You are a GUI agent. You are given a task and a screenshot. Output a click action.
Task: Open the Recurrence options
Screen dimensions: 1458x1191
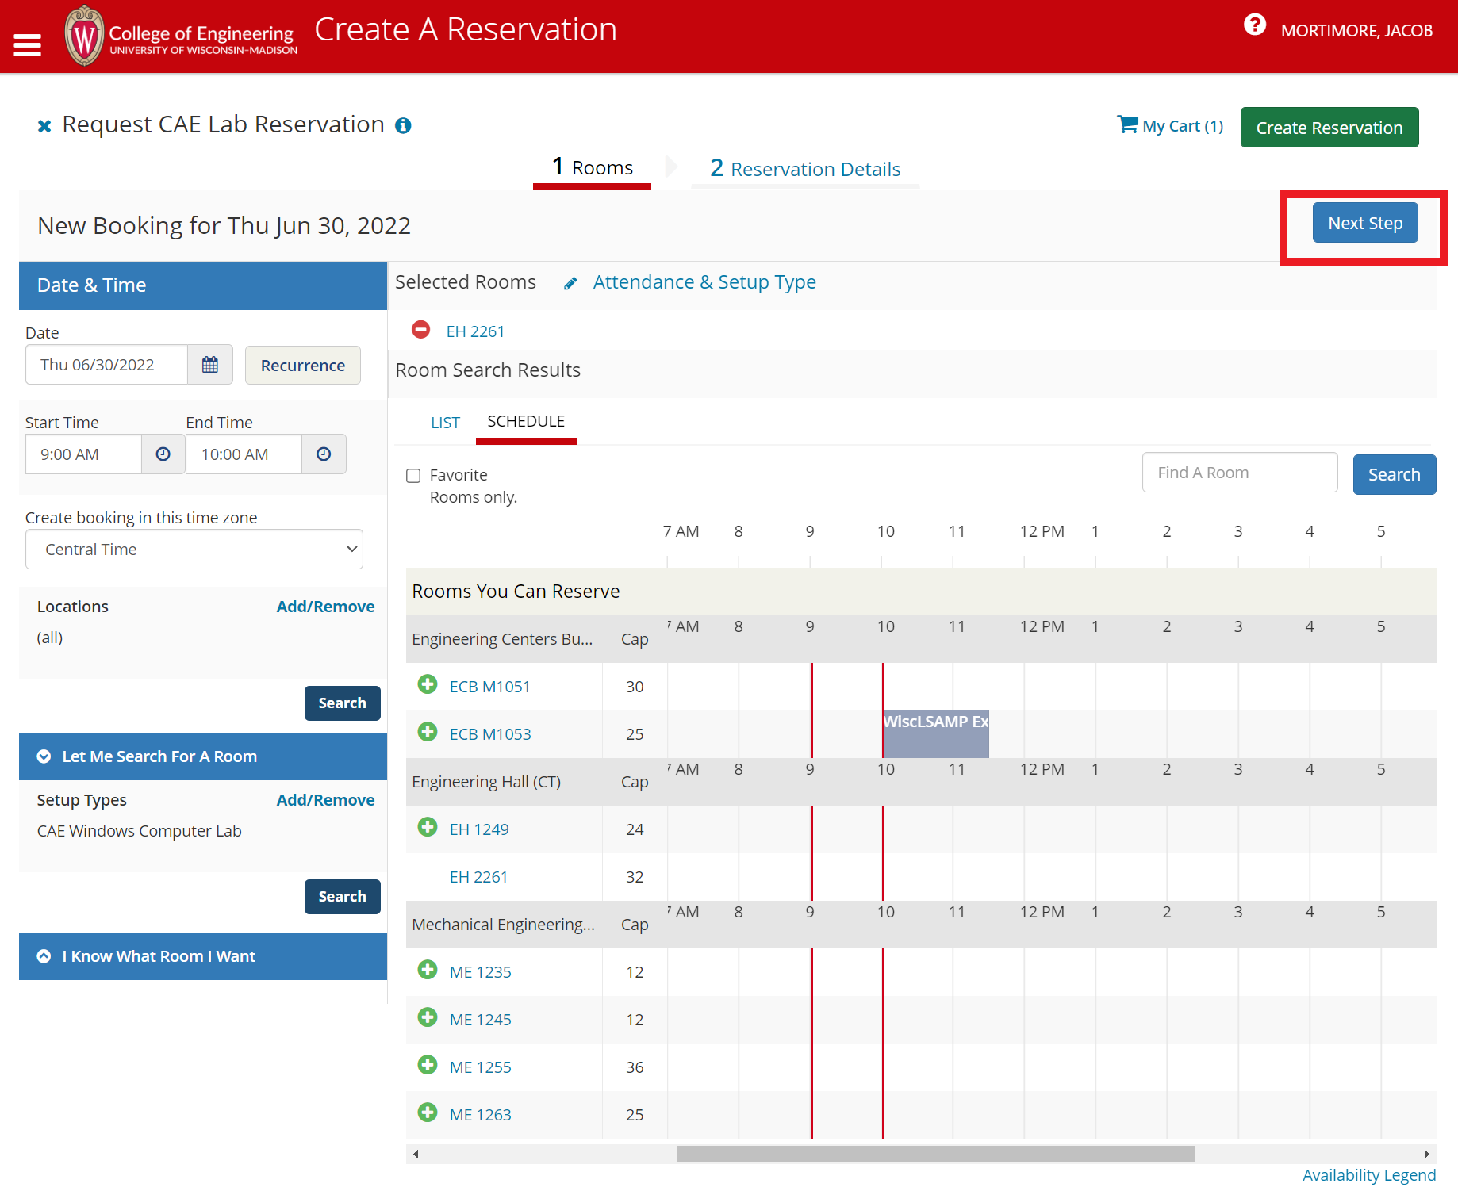[303, 366]
